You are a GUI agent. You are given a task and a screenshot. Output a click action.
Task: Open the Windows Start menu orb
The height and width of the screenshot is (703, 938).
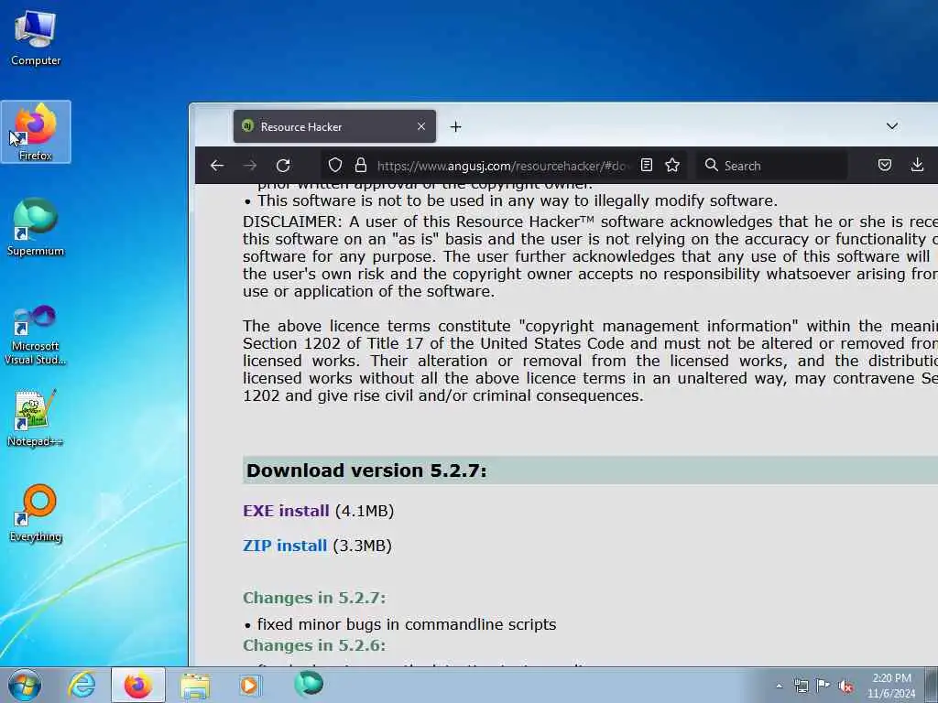coord(25,685)
